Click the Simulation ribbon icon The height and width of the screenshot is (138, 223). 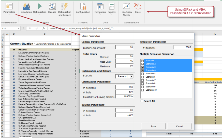pos(26,6)
